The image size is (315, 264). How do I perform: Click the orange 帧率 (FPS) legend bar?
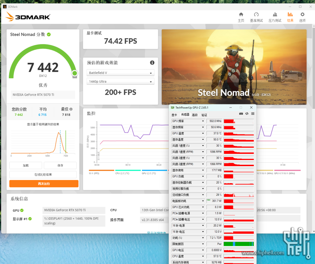tap(102, 170)
